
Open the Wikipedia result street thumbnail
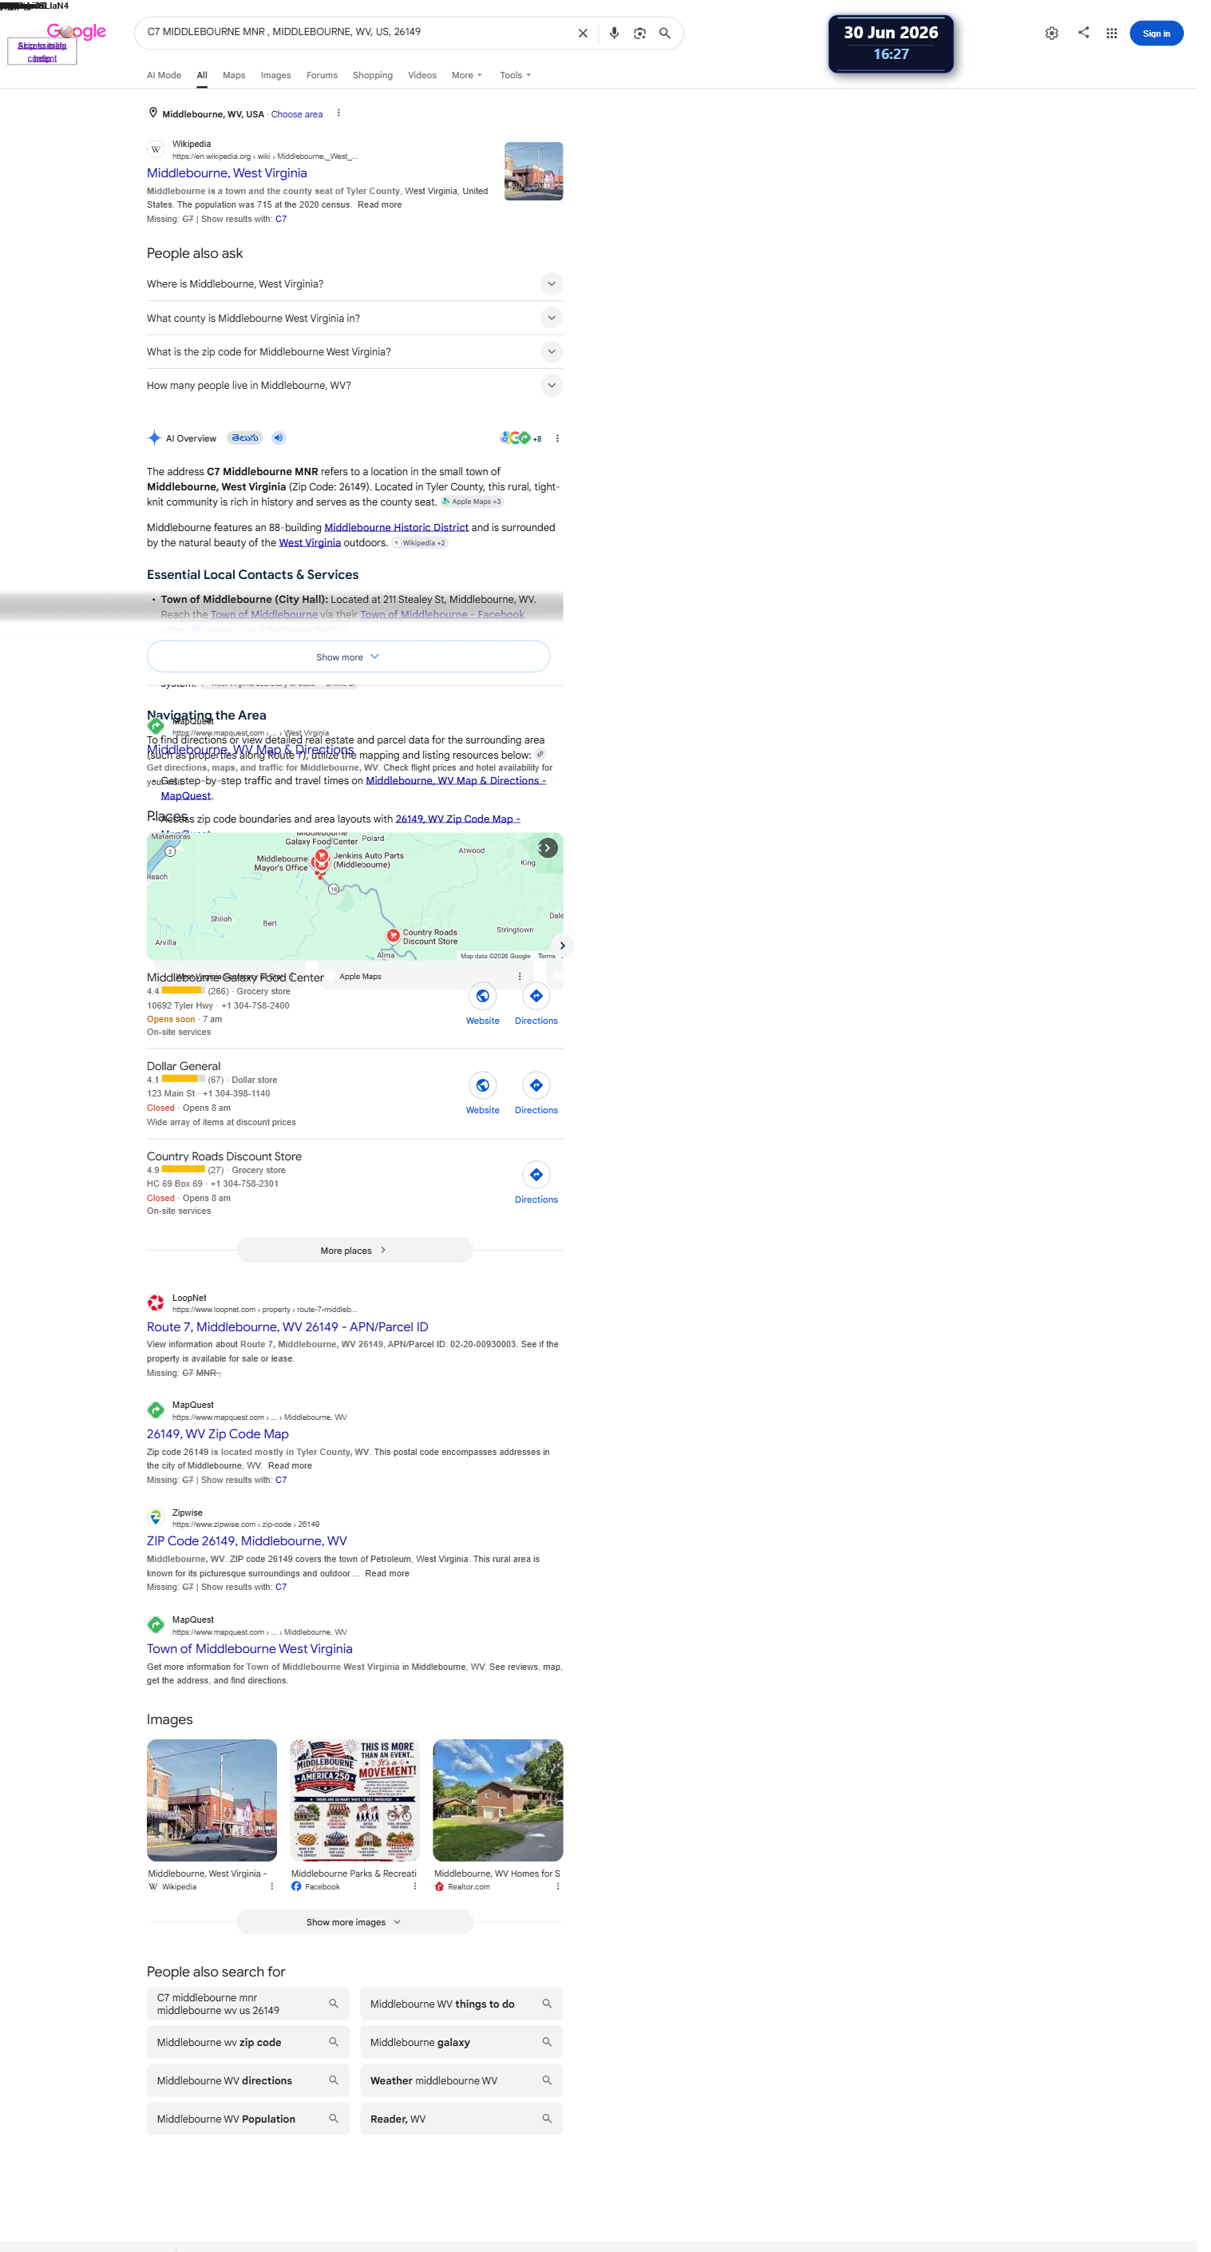(534, 172)
